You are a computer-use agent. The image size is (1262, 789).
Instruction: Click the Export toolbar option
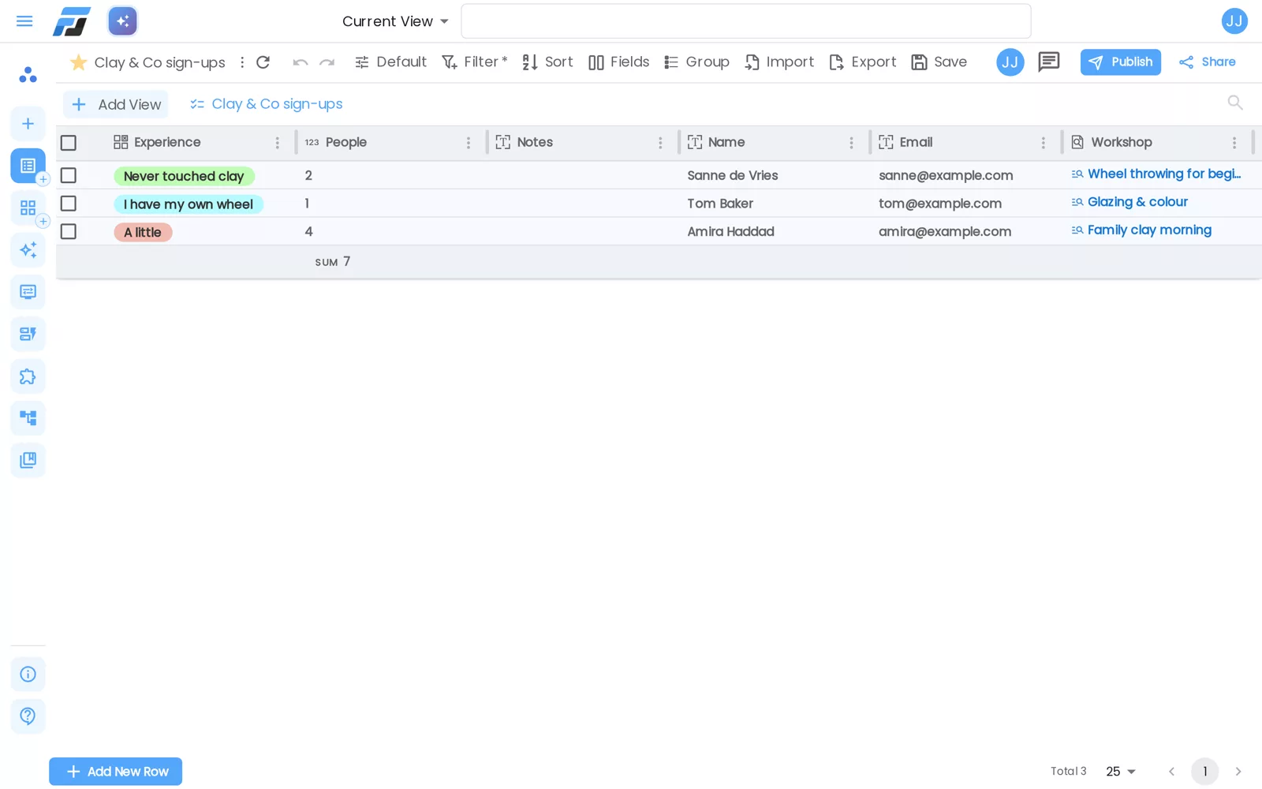863,62
